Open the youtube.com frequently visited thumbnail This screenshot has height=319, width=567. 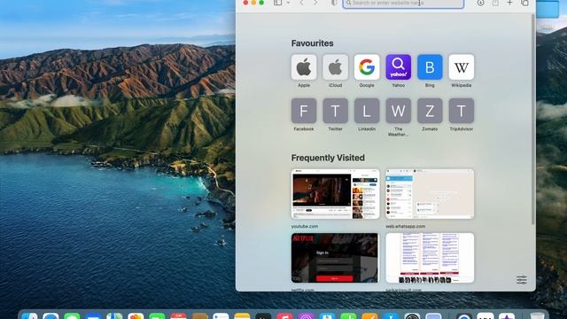(x=335, y=194)
